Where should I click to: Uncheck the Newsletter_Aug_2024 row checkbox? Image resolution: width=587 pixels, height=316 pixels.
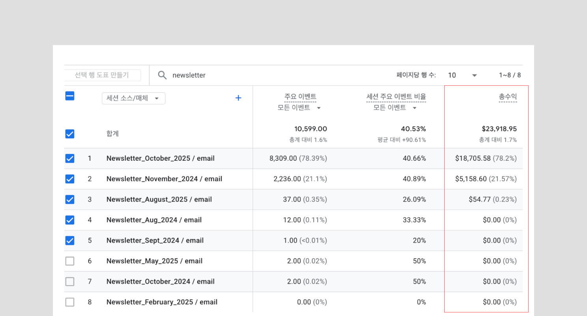click(x=70, y=220)
